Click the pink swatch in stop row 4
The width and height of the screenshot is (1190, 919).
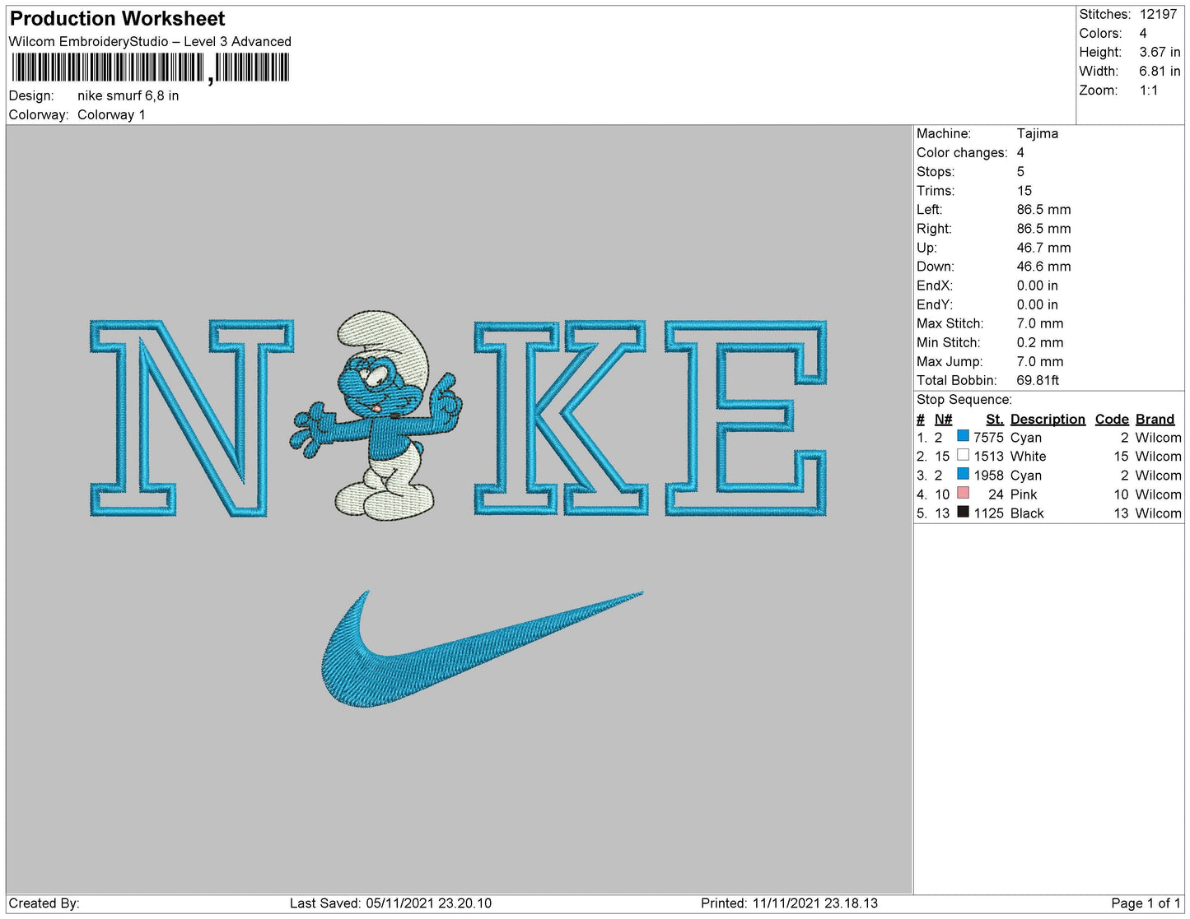963,493
